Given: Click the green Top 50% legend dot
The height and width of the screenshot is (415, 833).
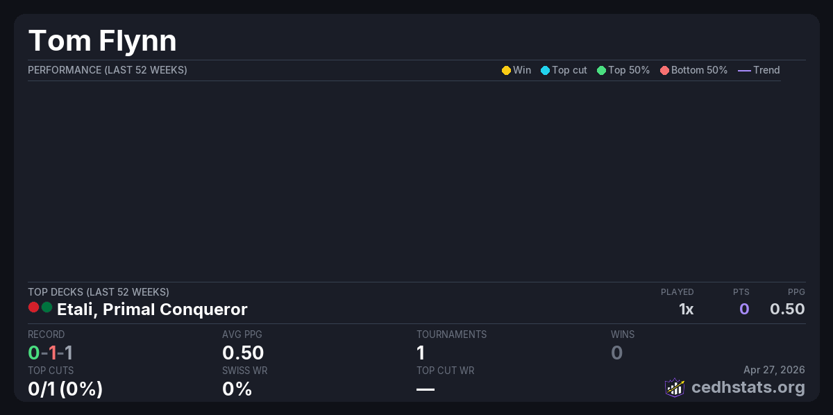Looking at the screenshot, I should tap(601, 70).
